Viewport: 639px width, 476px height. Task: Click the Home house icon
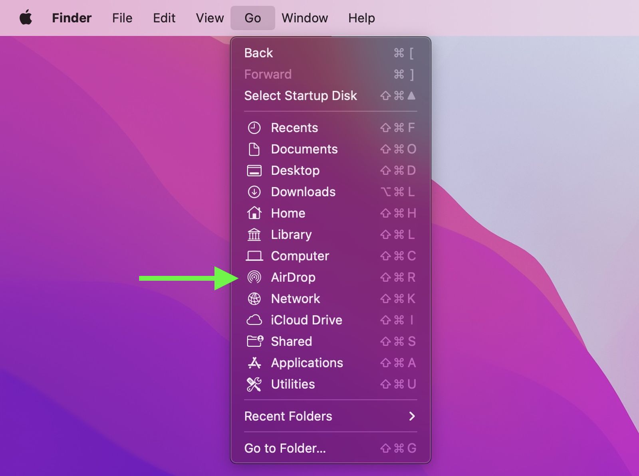(x=254, y=213)
